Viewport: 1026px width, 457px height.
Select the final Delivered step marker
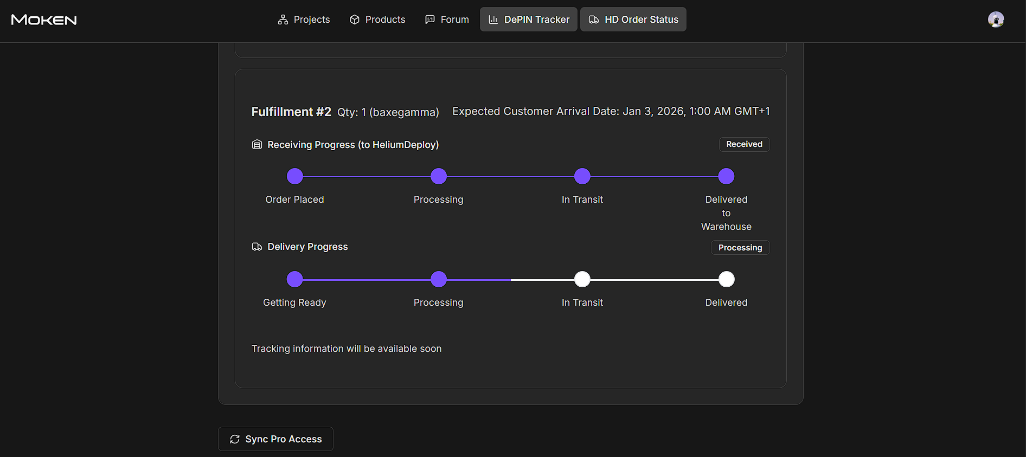(x=726, y=279)
